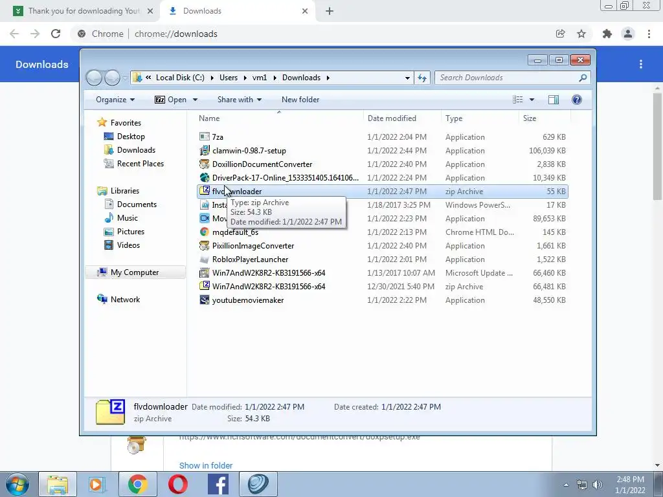Viewport: 663px width, 497px height.
Task: Select Recent Places in Favorites
Action: coord(140,163)
